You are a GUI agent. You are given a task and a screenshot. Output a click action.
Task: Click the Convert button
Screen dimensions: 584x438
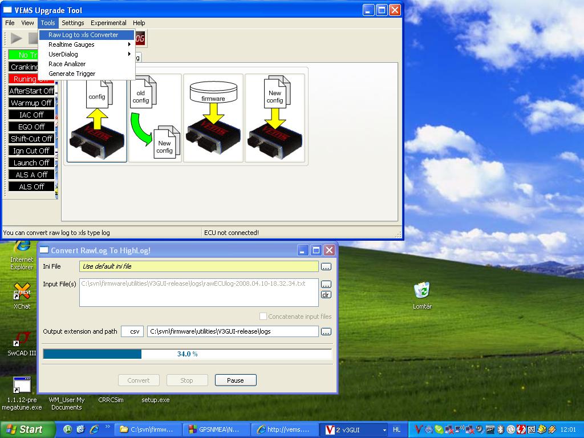[x=139, y=380]
